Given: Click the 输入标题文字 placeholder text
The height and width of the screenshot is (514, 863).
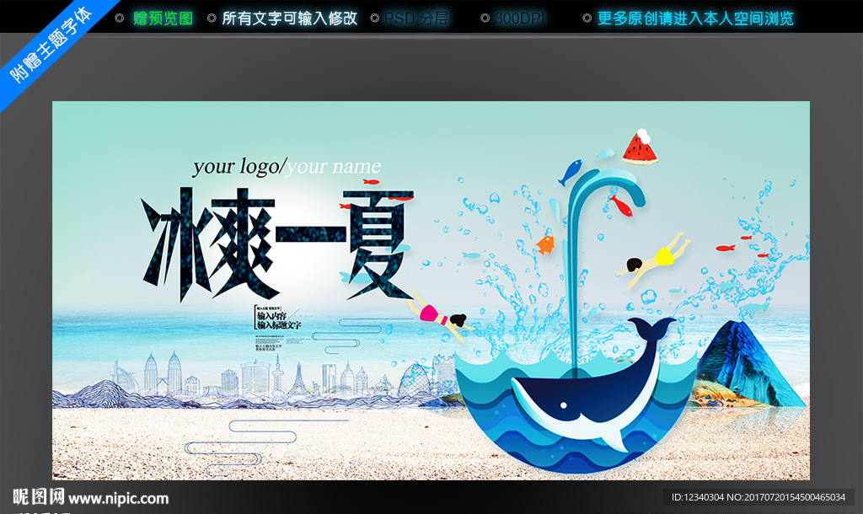Looking at the screenshot, I should 280,324.
